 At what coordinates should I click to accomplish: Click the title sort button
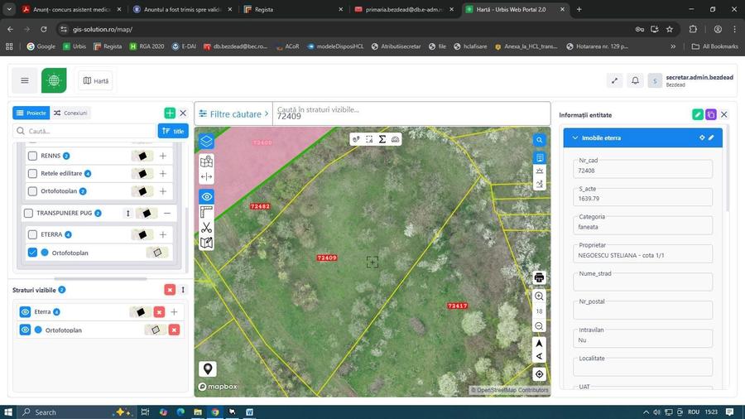[x=173, y=131]
